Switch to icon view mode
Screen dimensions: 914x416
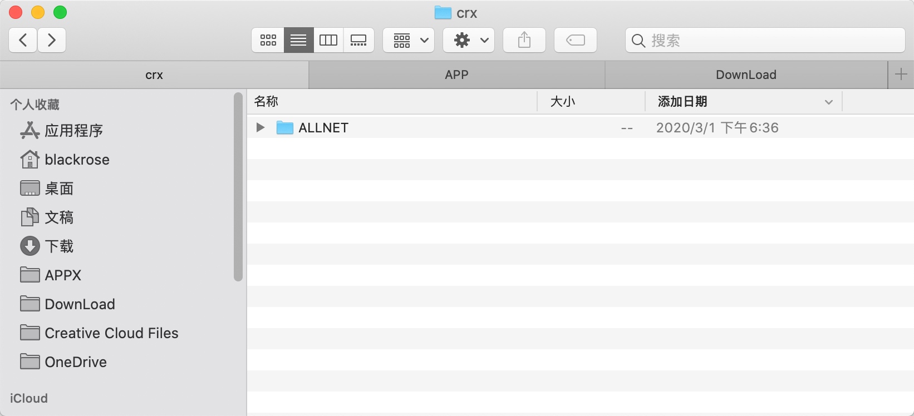click(268, 40)
